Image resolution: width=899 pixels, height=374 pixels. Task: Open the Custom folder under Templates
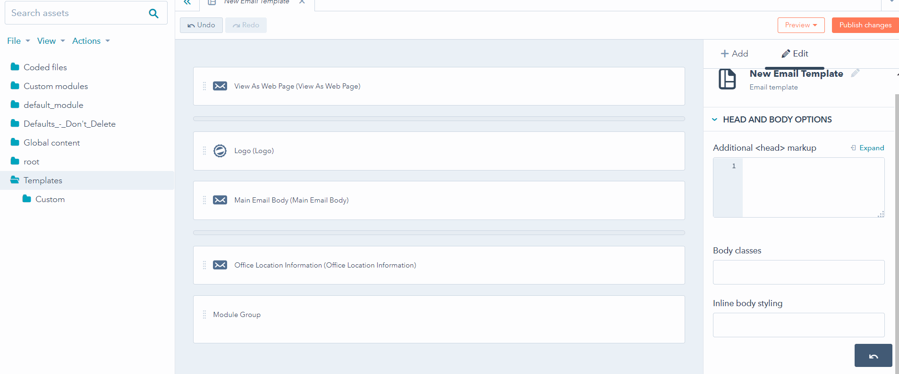pyautogui.click(x=50, y=199)
